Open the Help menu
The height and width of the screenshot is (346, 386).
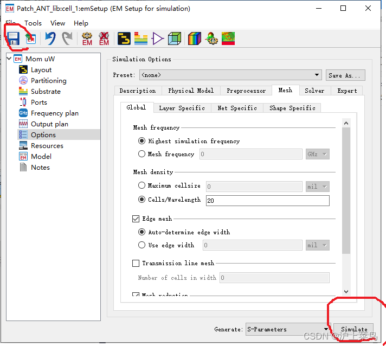[81, 23]
